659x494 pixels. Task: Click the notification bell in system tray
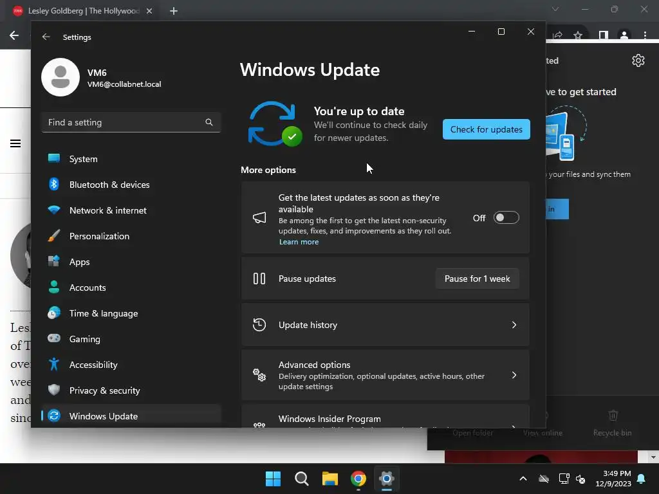click(x=642, y=479)
